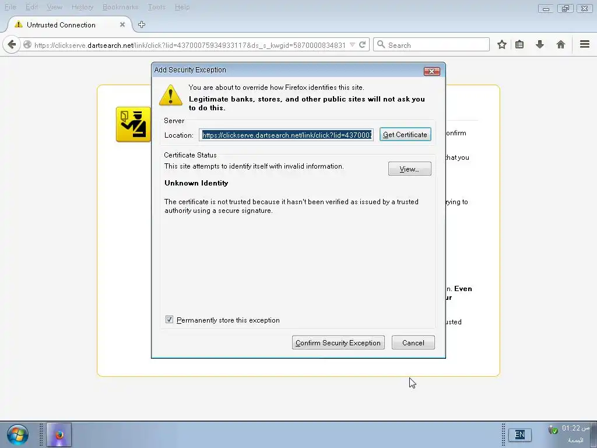Click the magnifier icon in search box
The image size is (597, 448).
click(x=381, y=44)
